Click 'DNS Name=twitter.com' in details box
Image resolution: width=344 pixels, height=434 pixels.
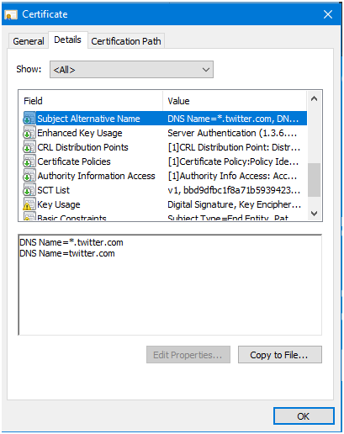[67, 253]
